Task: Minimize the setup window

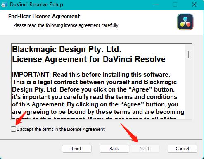Action: pos(157,5)
